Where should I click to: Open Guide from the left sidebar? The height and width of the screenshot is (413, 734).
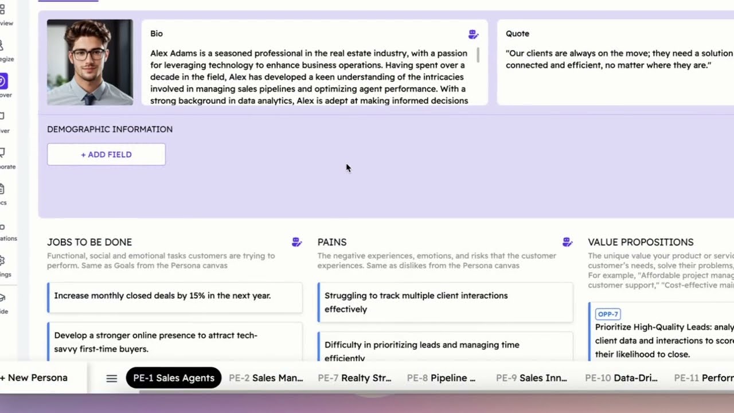point(3,302)
